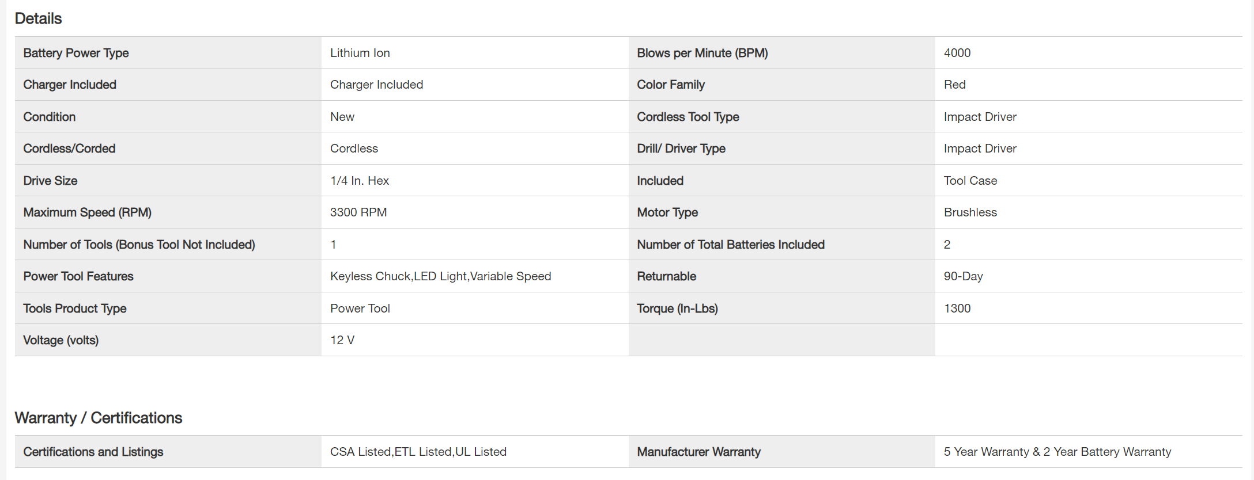Screen dimensions: 1254x480
Task: Click the Details section heading
Action: click(38, 18)
